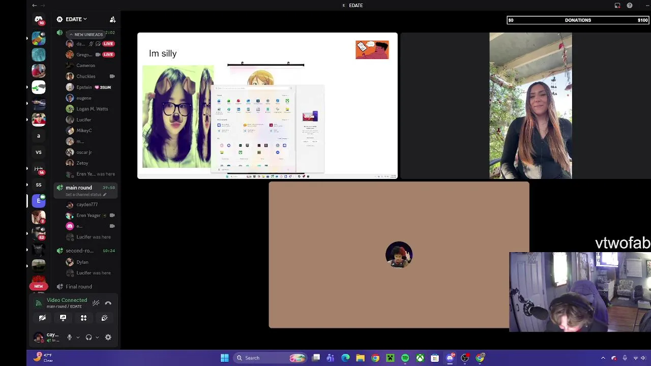The width and height of the screenshot is (651, 366).
Task: Launch Microsoft Edge from taskbar
Action: (x=345, y=358)
